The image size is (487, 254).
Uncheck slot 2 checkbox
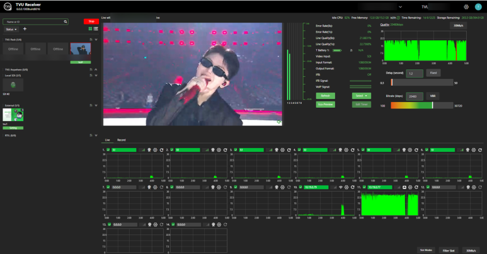(x=172, y=150)
